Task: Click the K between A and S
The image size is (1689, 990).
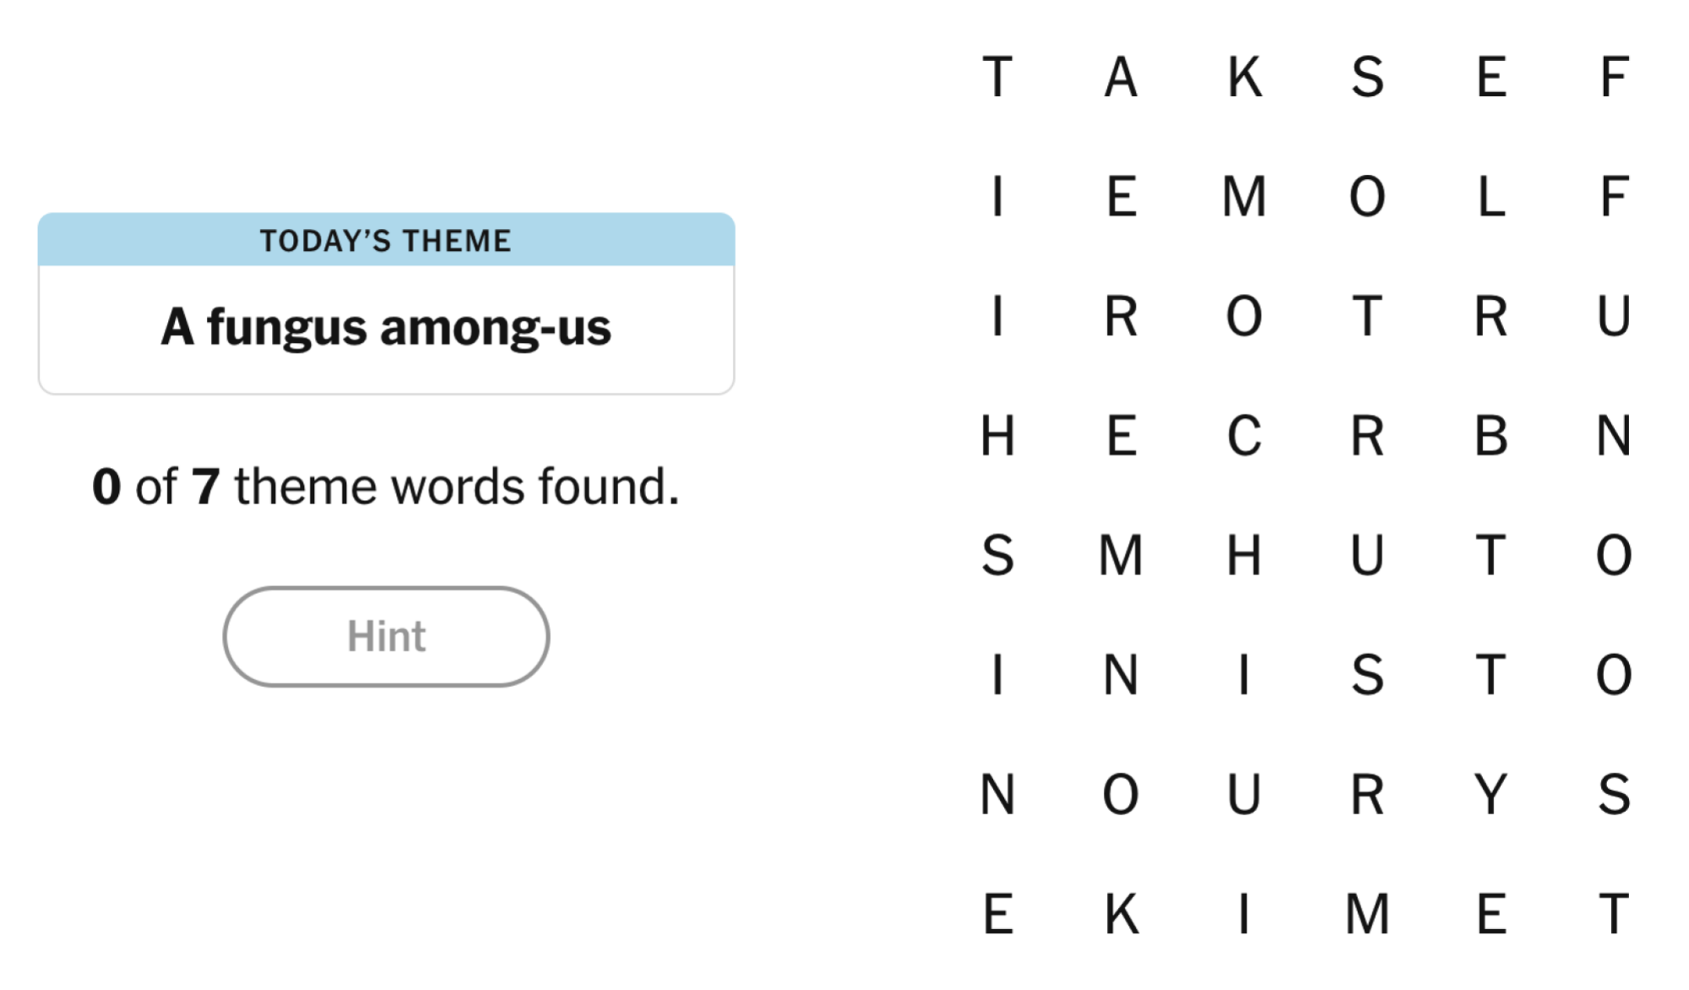Action: pos(1244,77)
